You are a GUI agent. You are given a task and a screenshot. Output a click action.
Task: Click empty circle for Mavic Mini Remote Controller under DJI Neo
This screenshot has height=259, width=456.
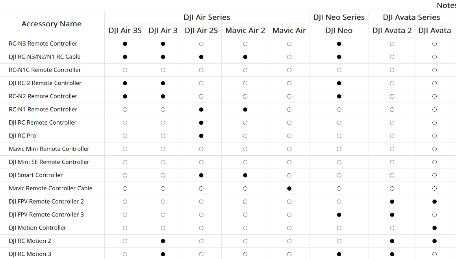(339, 149)
